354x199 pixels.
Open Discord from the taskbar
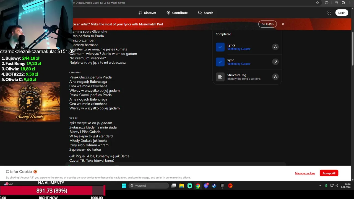[206, 186]
